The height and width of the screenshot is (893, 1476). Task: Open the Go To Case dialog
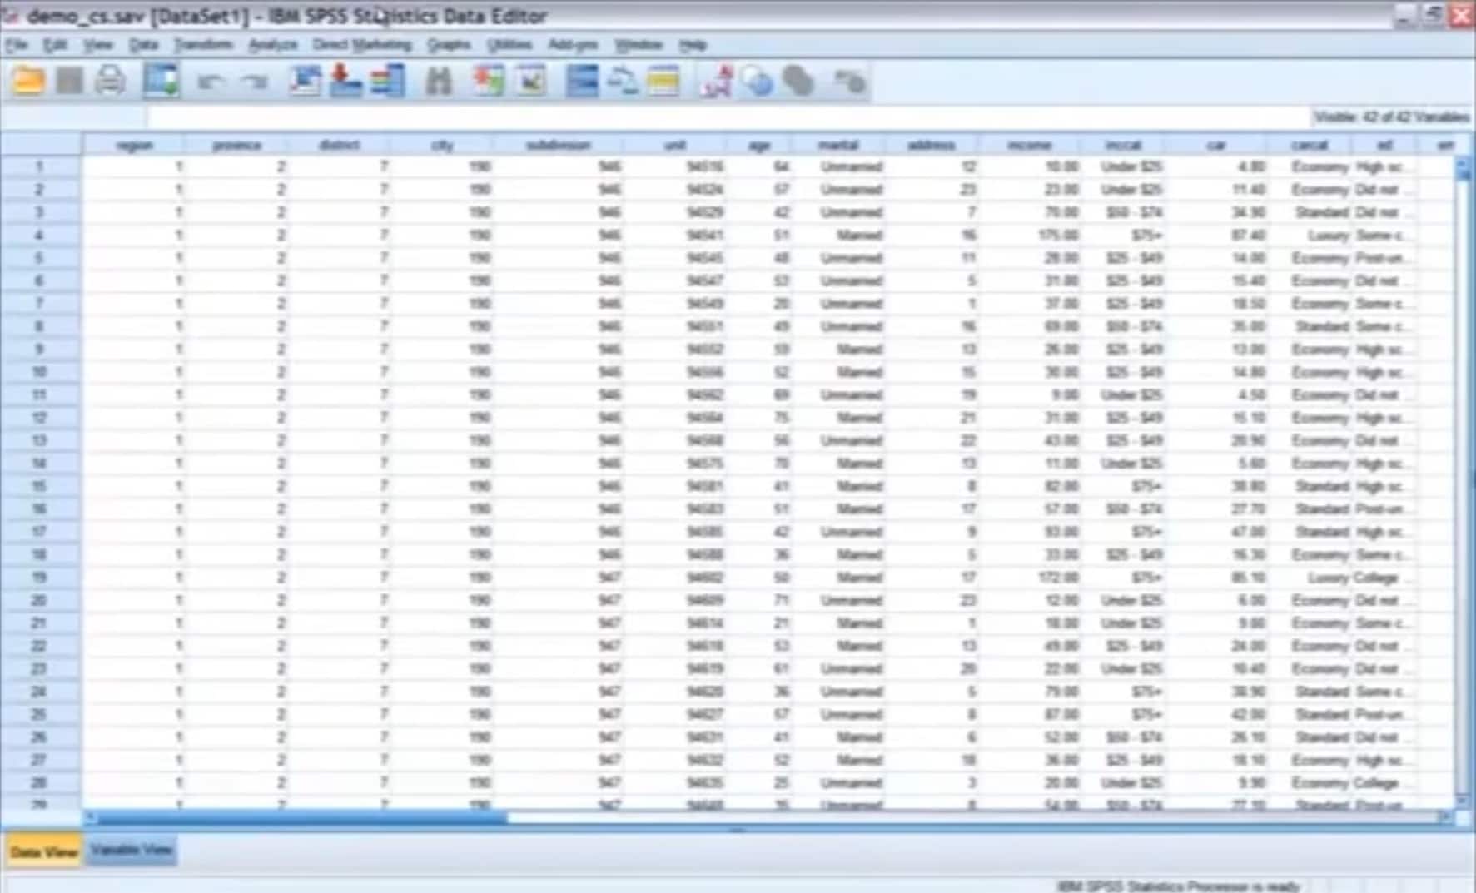pyautogui.click(x=306, y=81)
